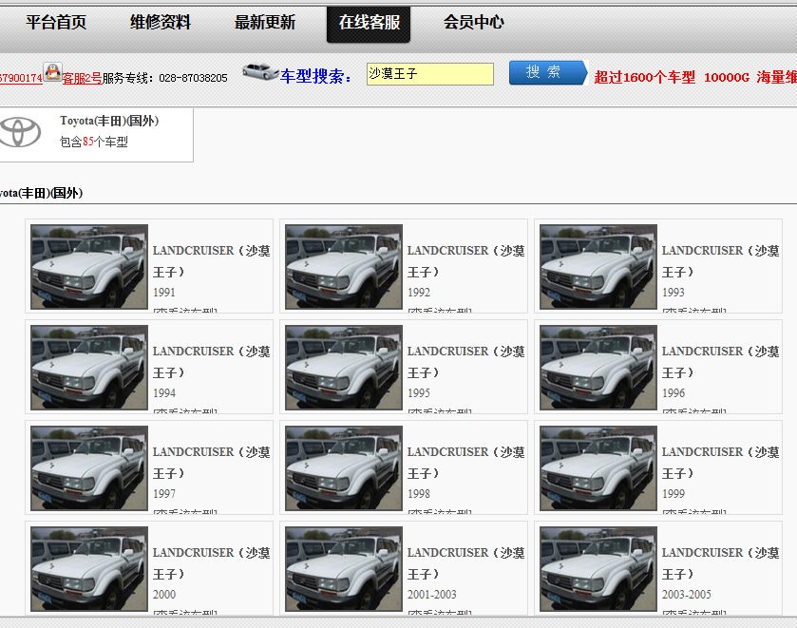Image resolution: width=797 pixels, height=628 pixels.
Task: Click the LANDCRUISER title above 2003-2005
Action: coord(721,563)
